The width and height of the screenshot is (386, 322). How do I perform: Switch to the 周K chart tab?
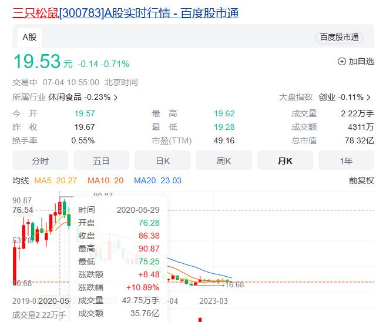(x=224, y=161)
